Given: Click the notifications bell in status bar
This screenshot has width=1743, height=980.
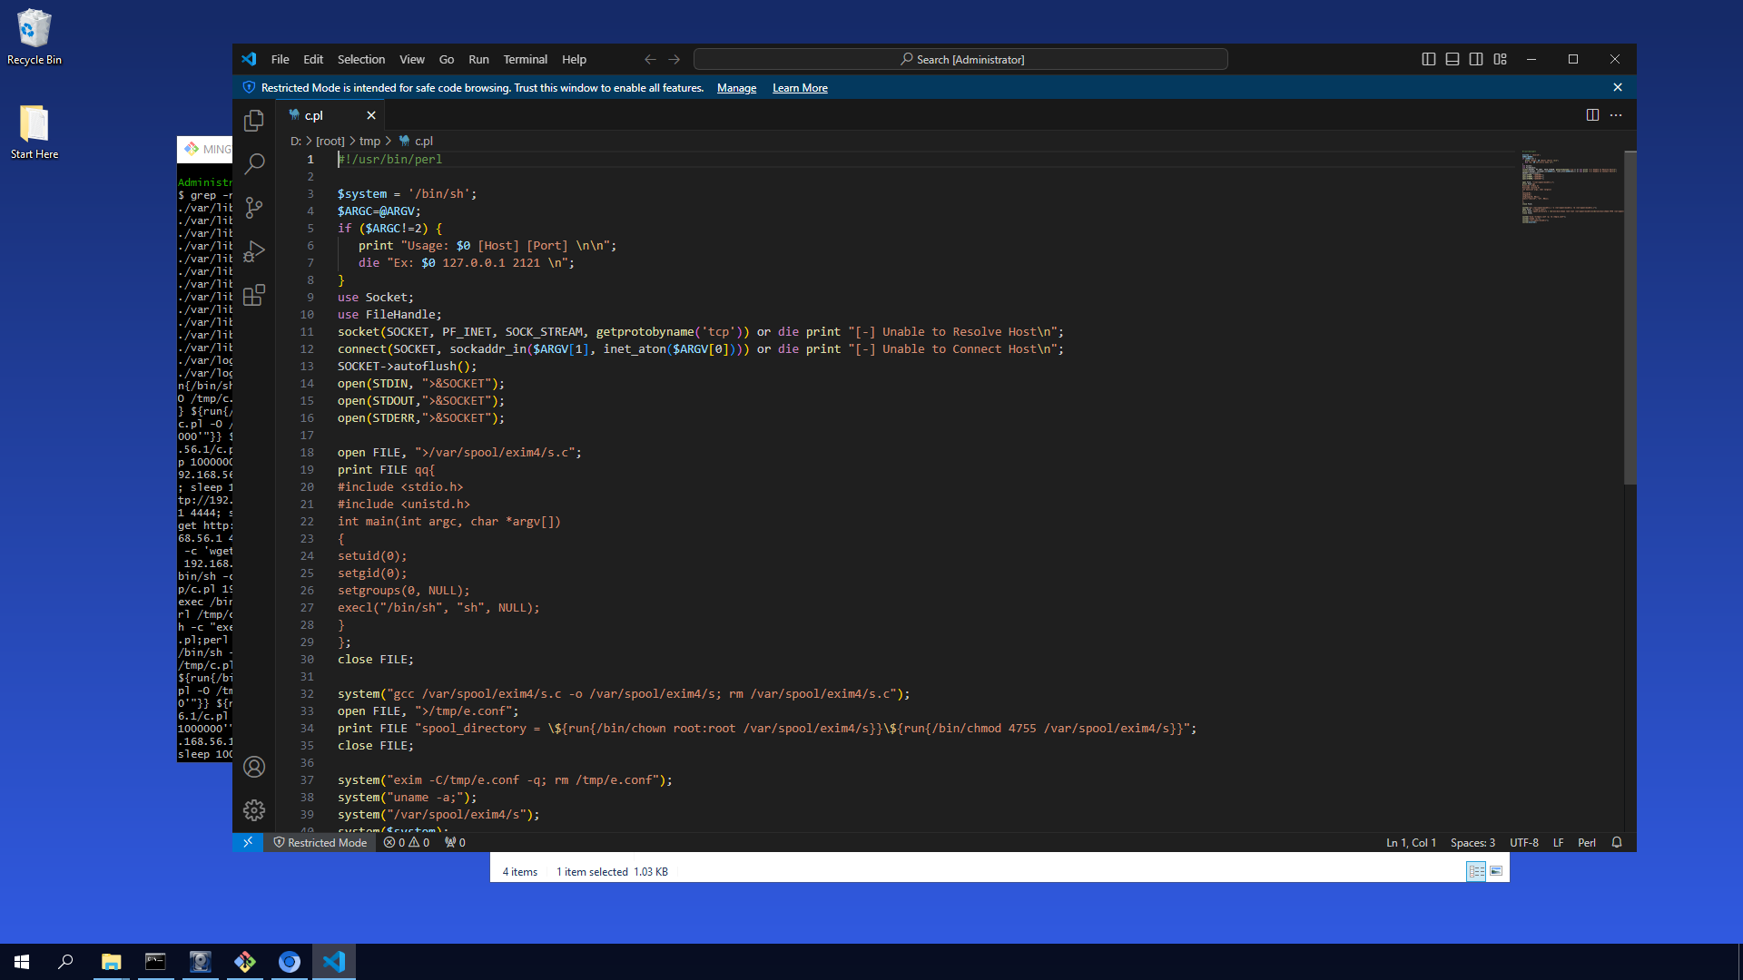Looking at the screenshot, I should coord(1617,843).
